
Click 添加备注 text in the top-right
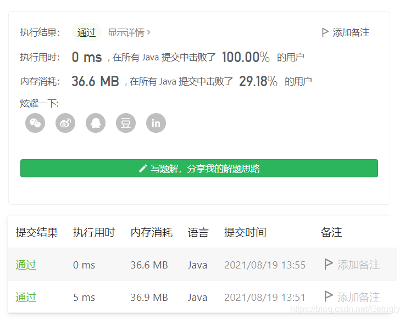pyautogui.click(x=351, y=32)
